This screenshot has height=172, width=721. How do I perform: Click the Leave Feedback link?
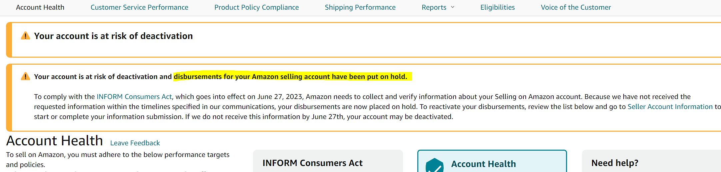pos(135,143)
